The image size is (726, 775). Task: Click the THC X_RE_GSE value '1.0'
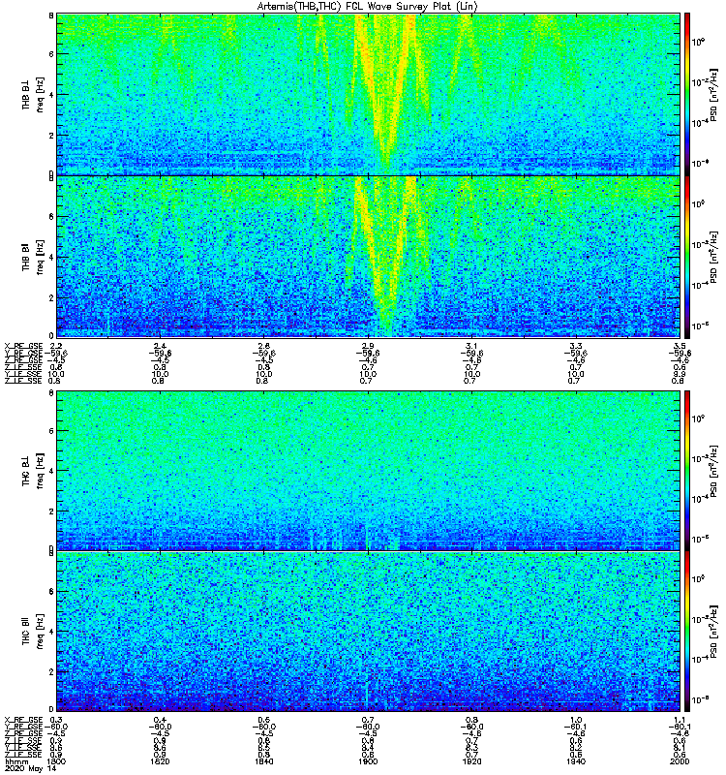[576, 720]
